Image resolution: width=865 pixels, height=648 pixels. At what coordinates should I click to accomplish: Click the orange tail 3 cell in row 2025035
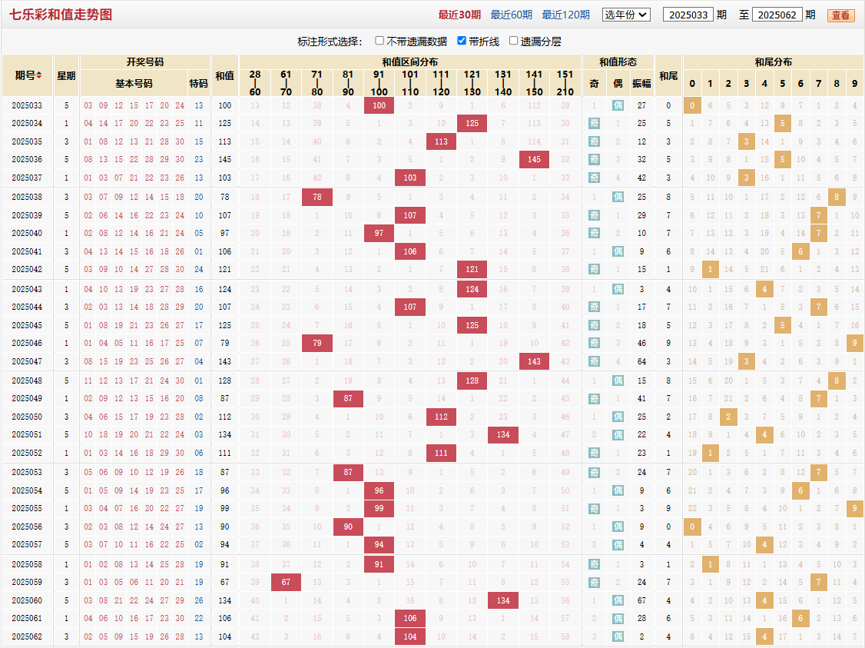pyautogui.click(x=747, y=142)
